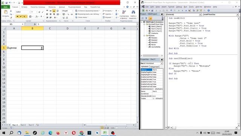
Task: Open the Файл tab in Excel
Action: click(6, 7)
